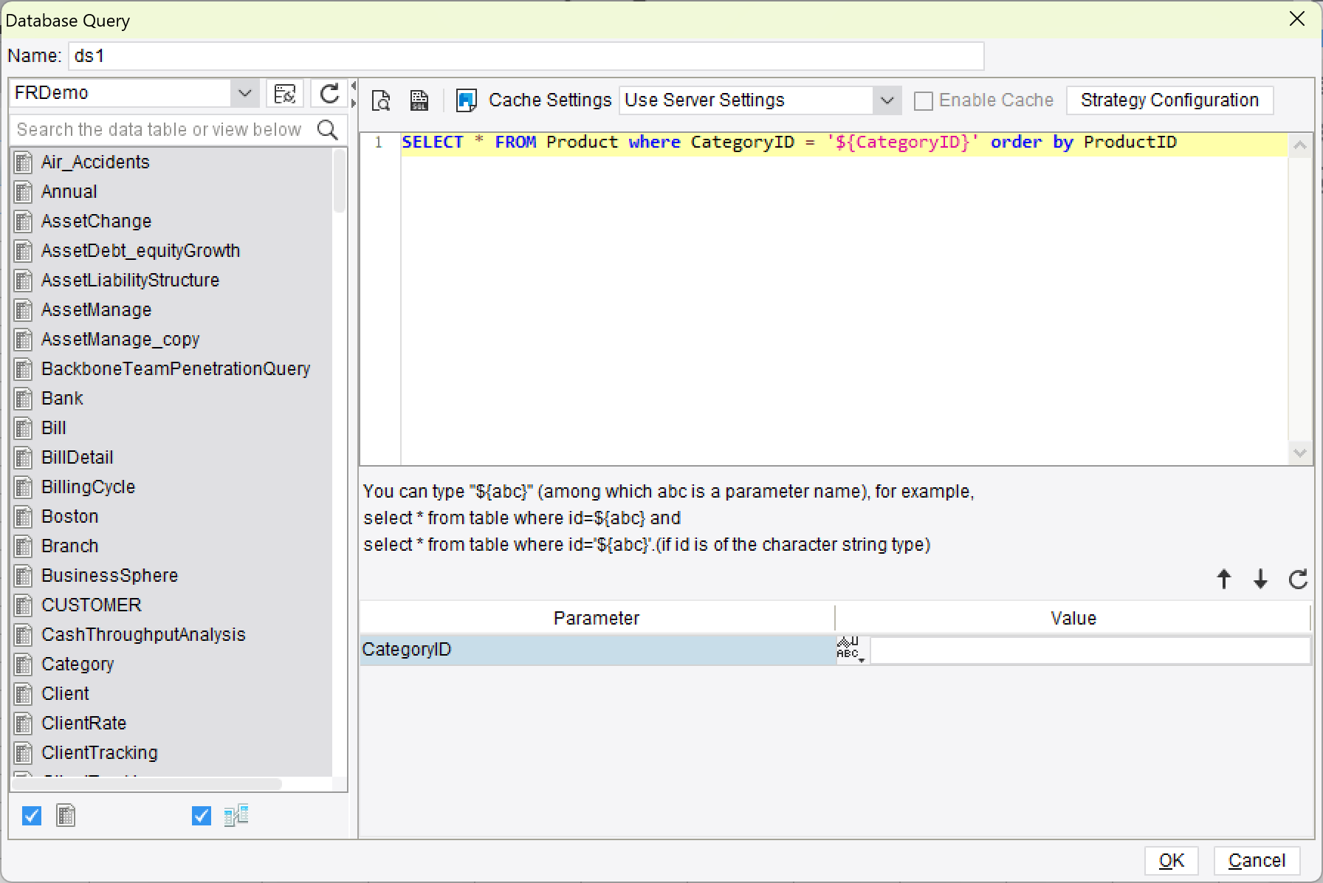
Task: Open the Use Server Settings dropdown
Action: [x=887, y=100]
